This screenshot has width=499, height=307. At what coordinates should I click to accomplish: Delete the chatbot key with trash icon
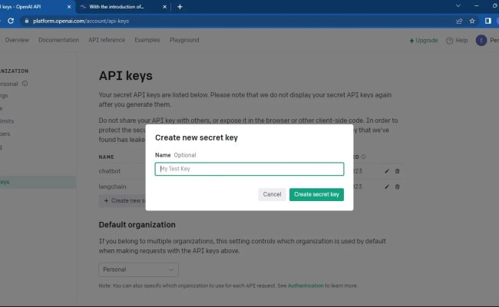(x=397, y=171)
